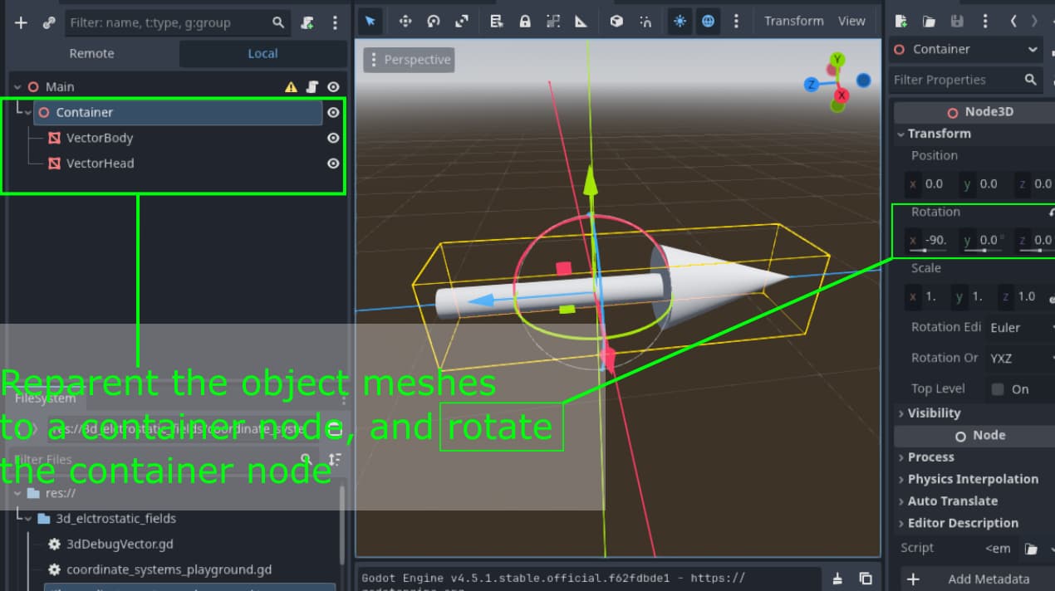Open the Perspective viewport menu button
This screenshot has height=591, width=1055.
409,60
